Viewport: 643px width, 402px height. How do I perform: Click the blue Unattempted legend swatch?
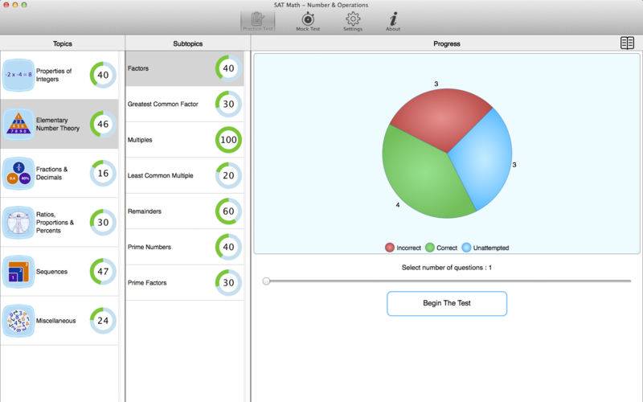(x=466, y=248)
